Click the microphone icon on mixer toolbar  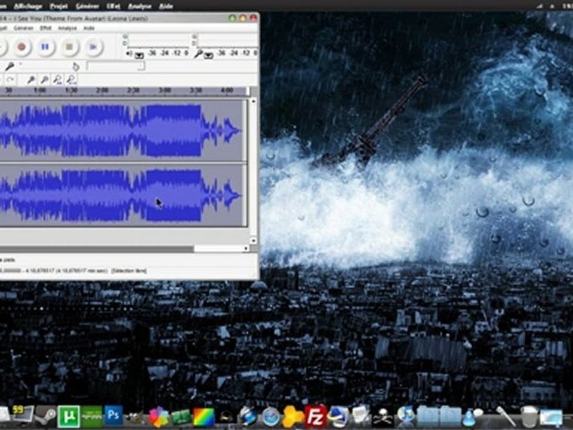pyautogui.click(x=9, y=66)
